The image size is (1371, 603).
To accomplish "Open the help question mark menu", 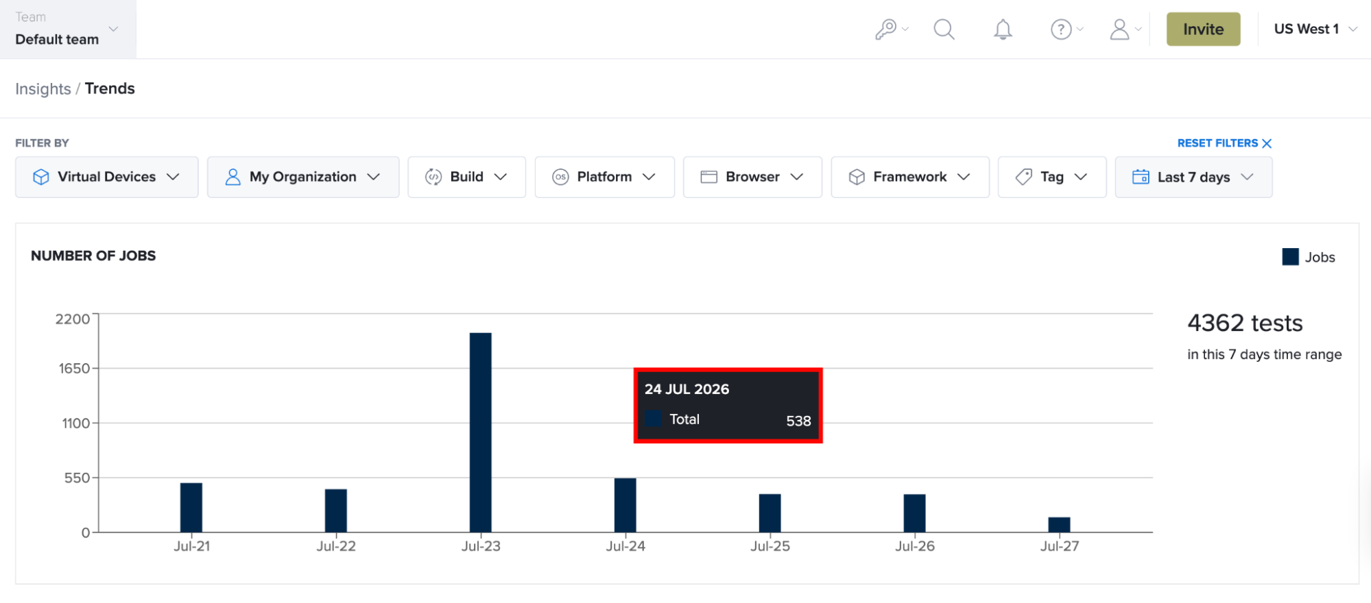I will click(x=1066, y=29).
